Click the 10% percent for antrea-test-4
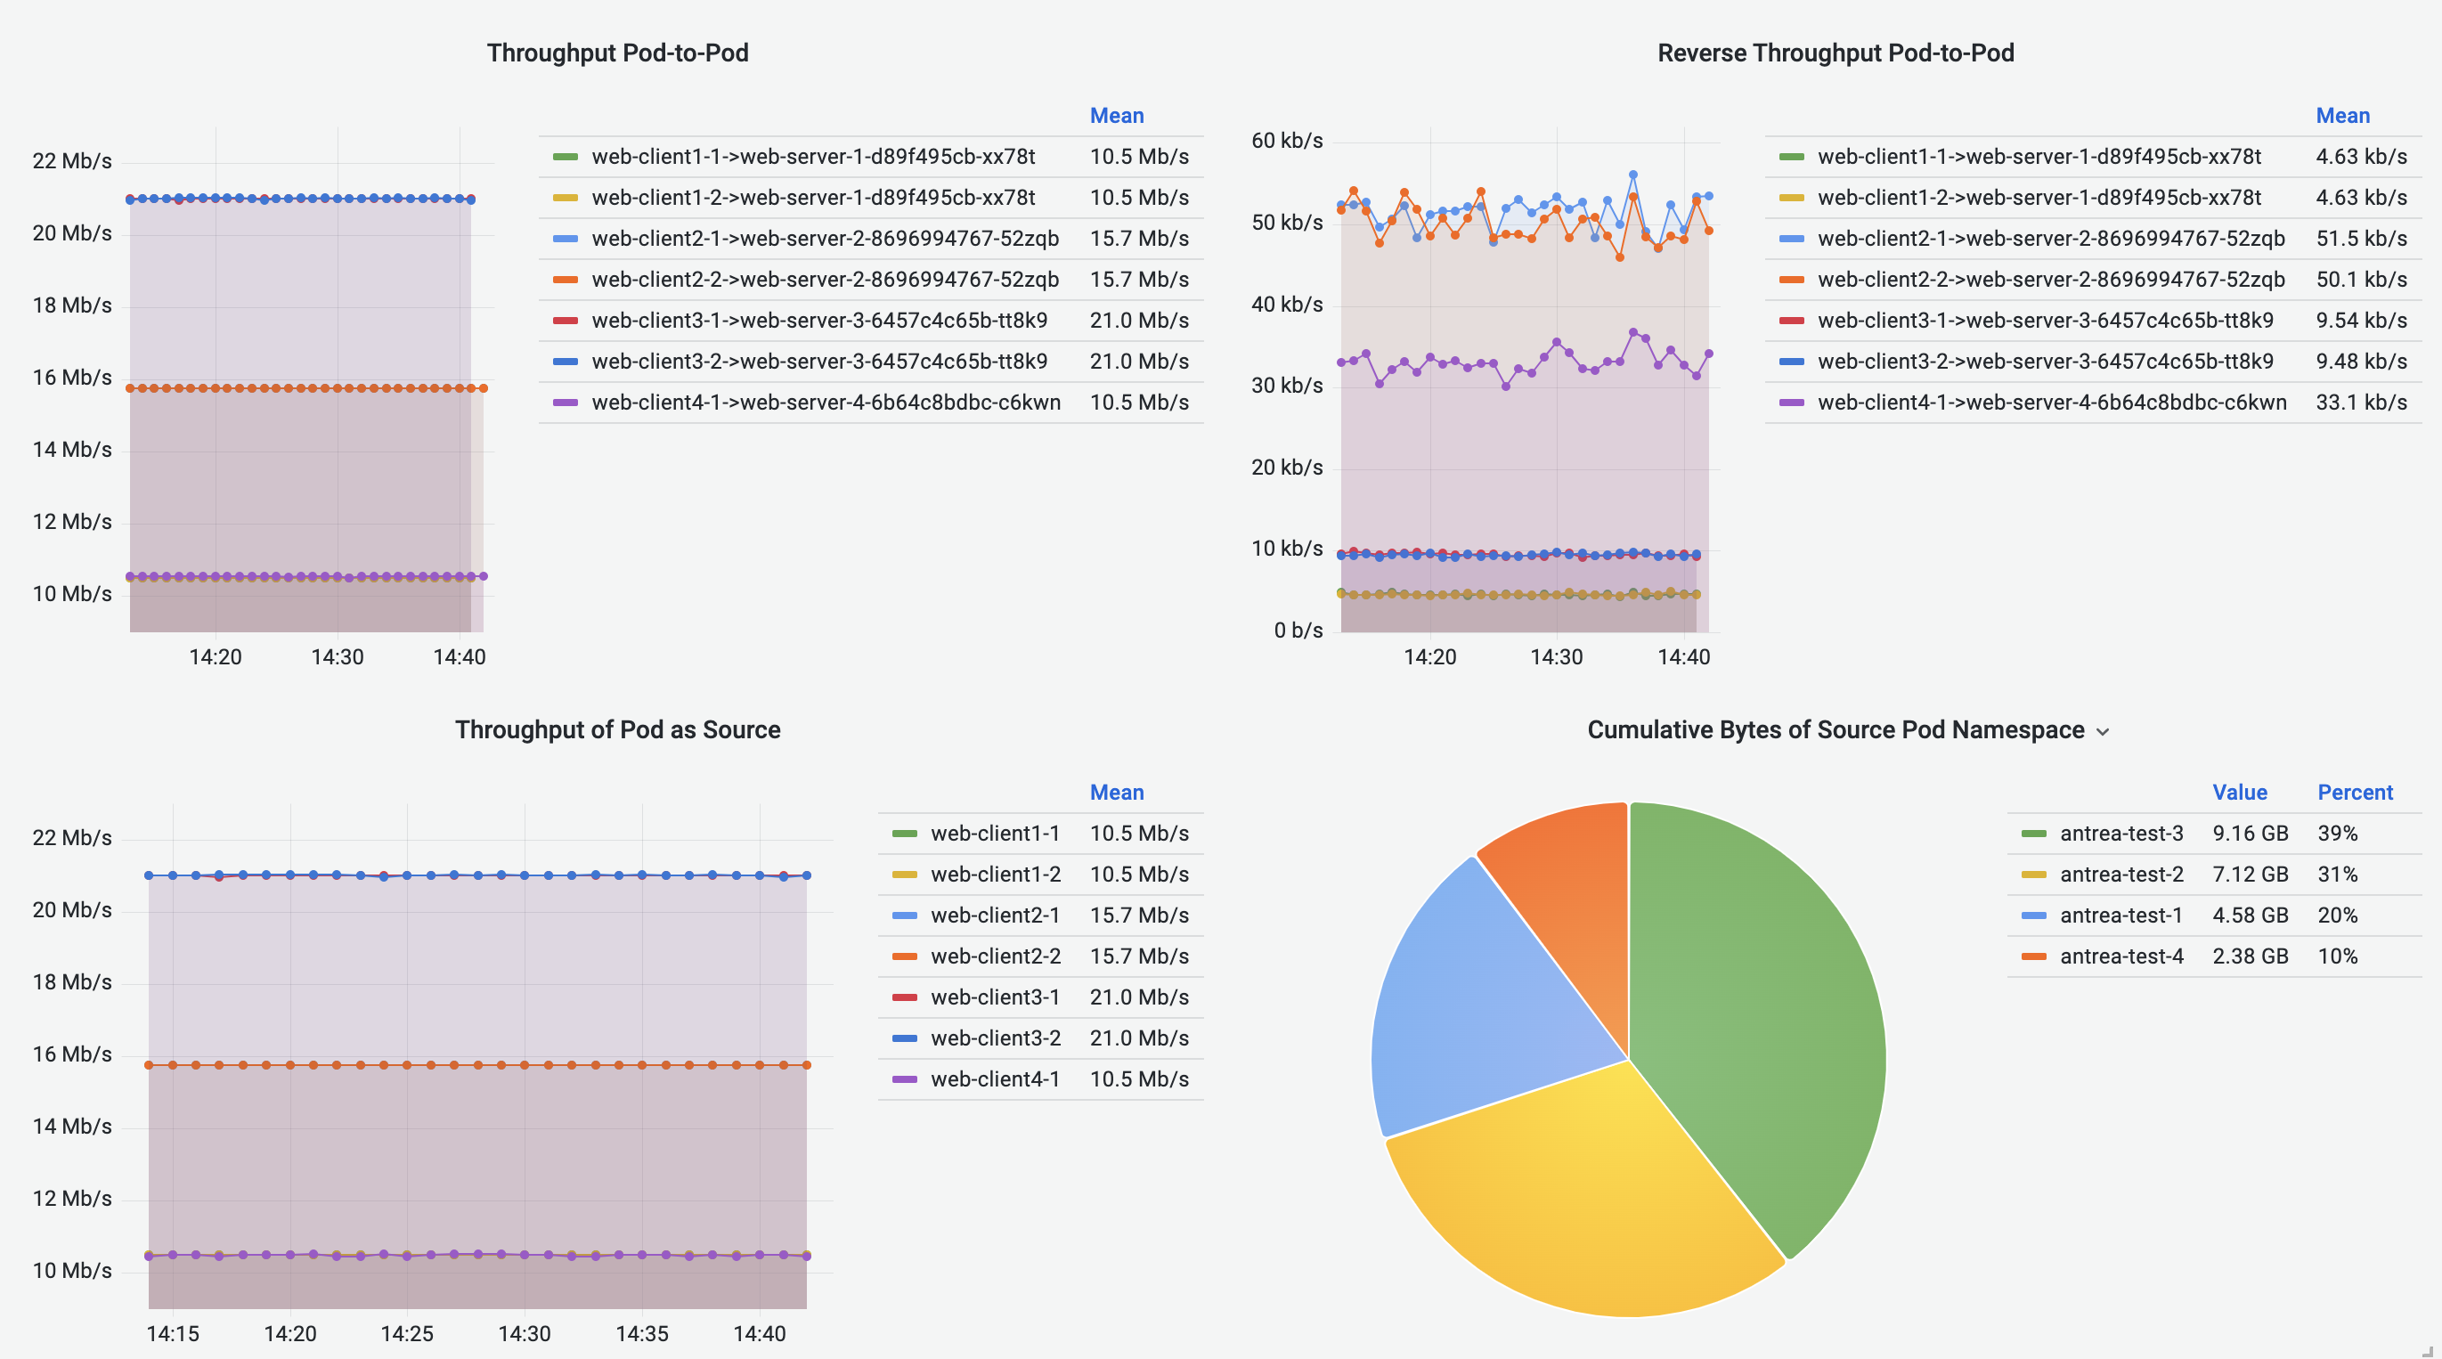The height and width of the screenshot is (1359, 2442). (x=2337, y=956)
